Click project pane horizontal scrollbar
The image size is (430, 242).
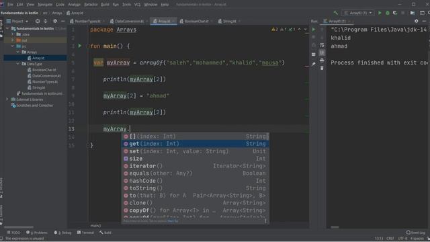[x=19, y=227]
